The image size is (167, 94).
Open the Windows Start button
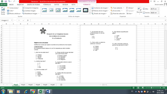pos(3,92)
